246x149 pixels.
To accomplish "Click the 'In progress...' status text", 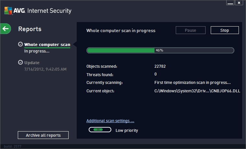I will pyautogui.click(x=37, y=51).
